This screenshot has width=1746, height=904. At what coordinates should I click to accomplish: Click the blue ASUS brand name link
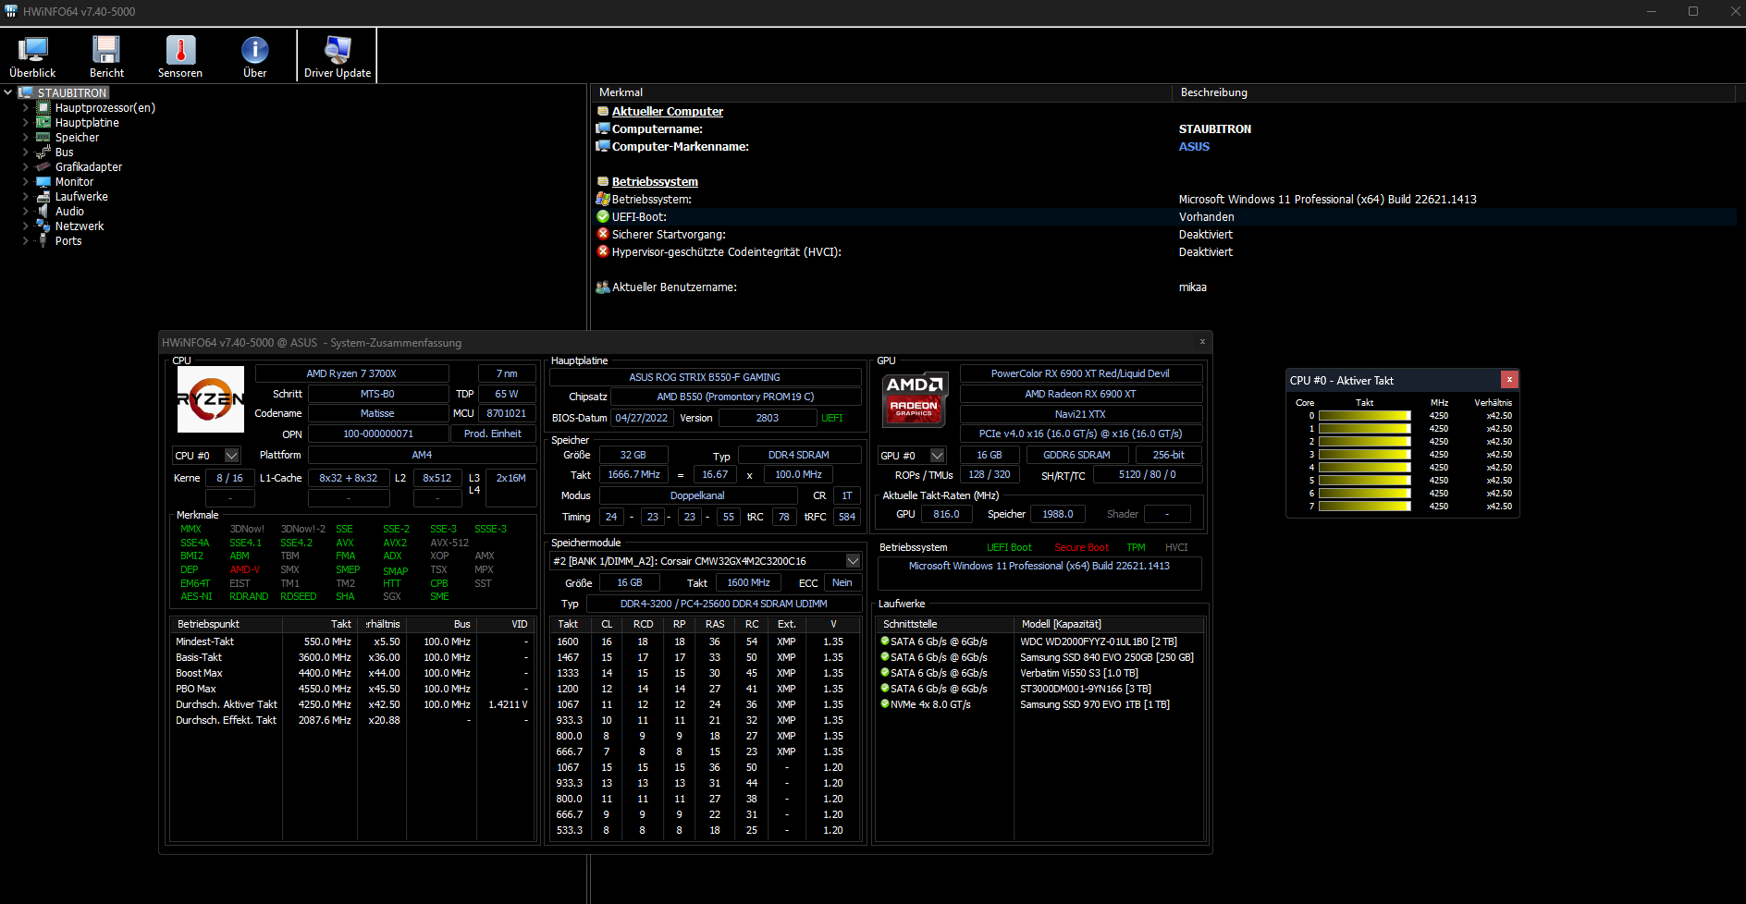click(x=1194, y=147)
